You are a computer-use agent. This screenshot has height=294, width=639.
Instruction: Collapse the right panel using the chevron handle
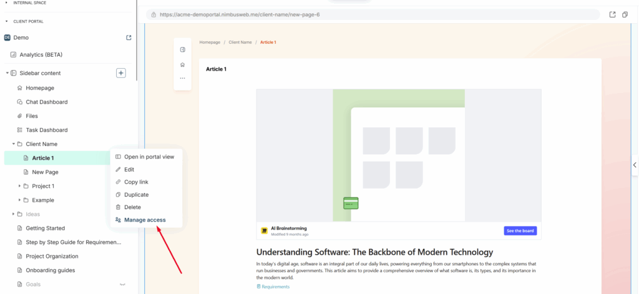[x=635, y=165]
